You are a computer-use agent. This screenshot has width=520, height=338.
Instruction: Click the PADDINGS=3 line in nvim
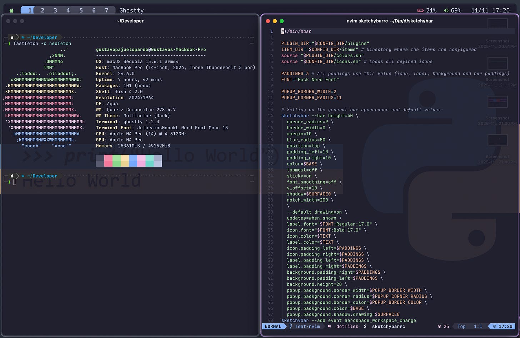[395, 74]
